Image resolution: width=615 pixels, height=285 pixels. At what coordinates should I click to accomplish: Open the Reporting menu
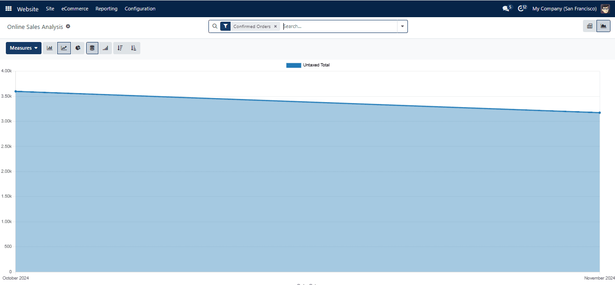[x=106, y=9]
